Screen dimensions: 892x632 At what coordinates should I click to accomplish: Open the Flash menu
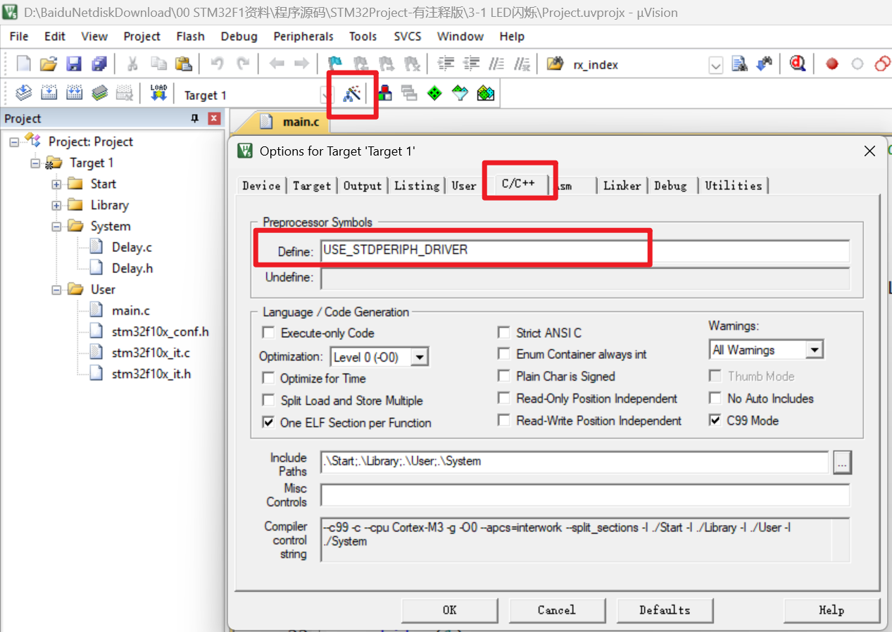[x=190, y=37]
